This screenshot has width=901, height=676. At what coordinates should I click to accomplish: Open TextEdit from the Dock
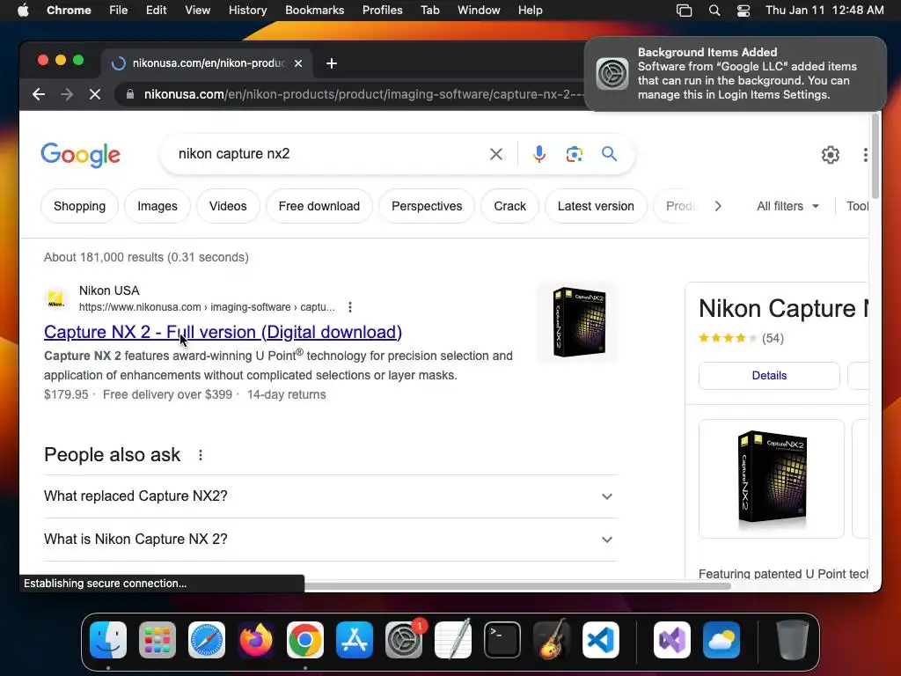pos(453,640)
